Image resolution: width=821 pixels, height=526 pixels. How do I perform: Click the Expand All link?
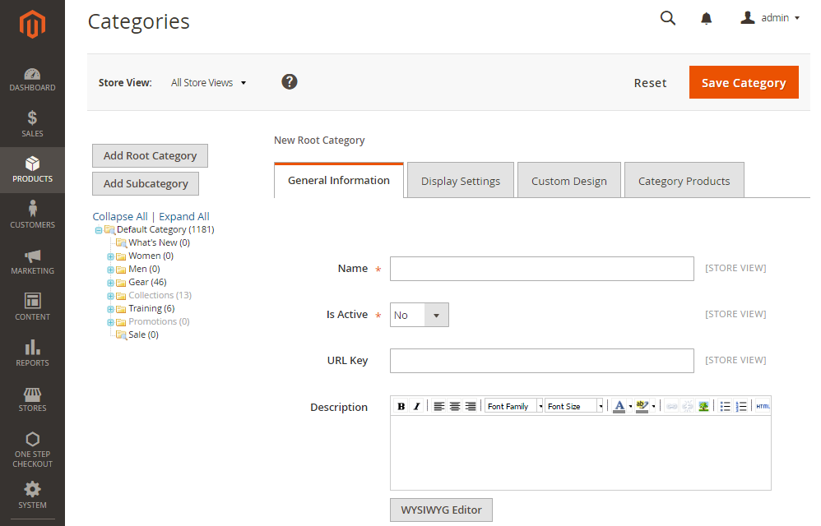(184, 217)
